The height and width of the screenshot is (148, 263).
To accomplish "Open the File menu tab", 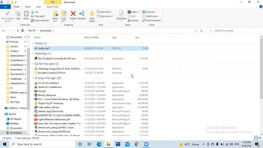I will [5, 7].
